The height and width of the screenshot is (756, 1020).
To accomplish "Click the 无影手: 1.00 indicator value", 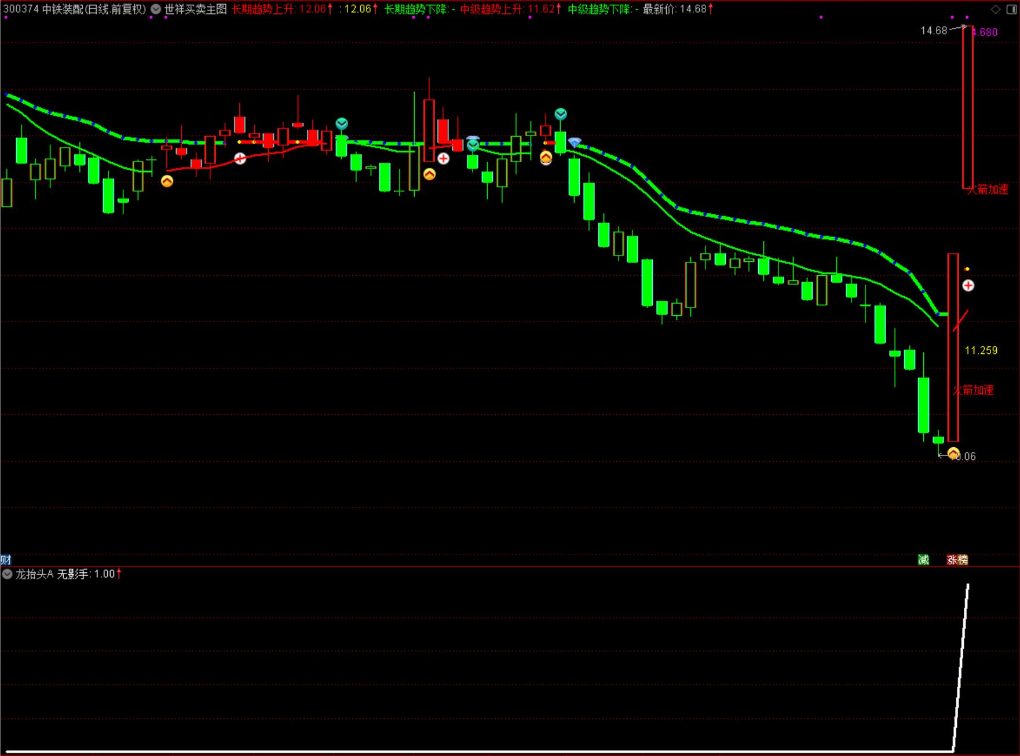I will tap(89, 574).
